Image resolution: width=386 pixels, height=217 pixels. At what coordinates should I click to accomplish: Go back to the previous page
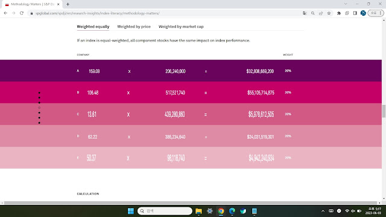click(x=5, y=13)
